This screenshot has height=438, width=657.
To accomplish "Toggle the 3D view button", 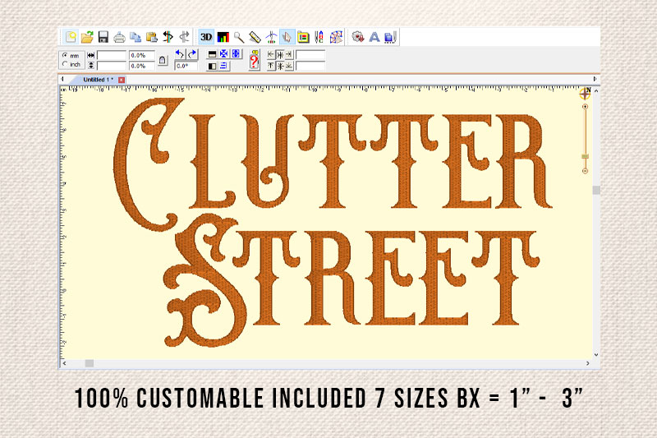I will tap(206, 37).
